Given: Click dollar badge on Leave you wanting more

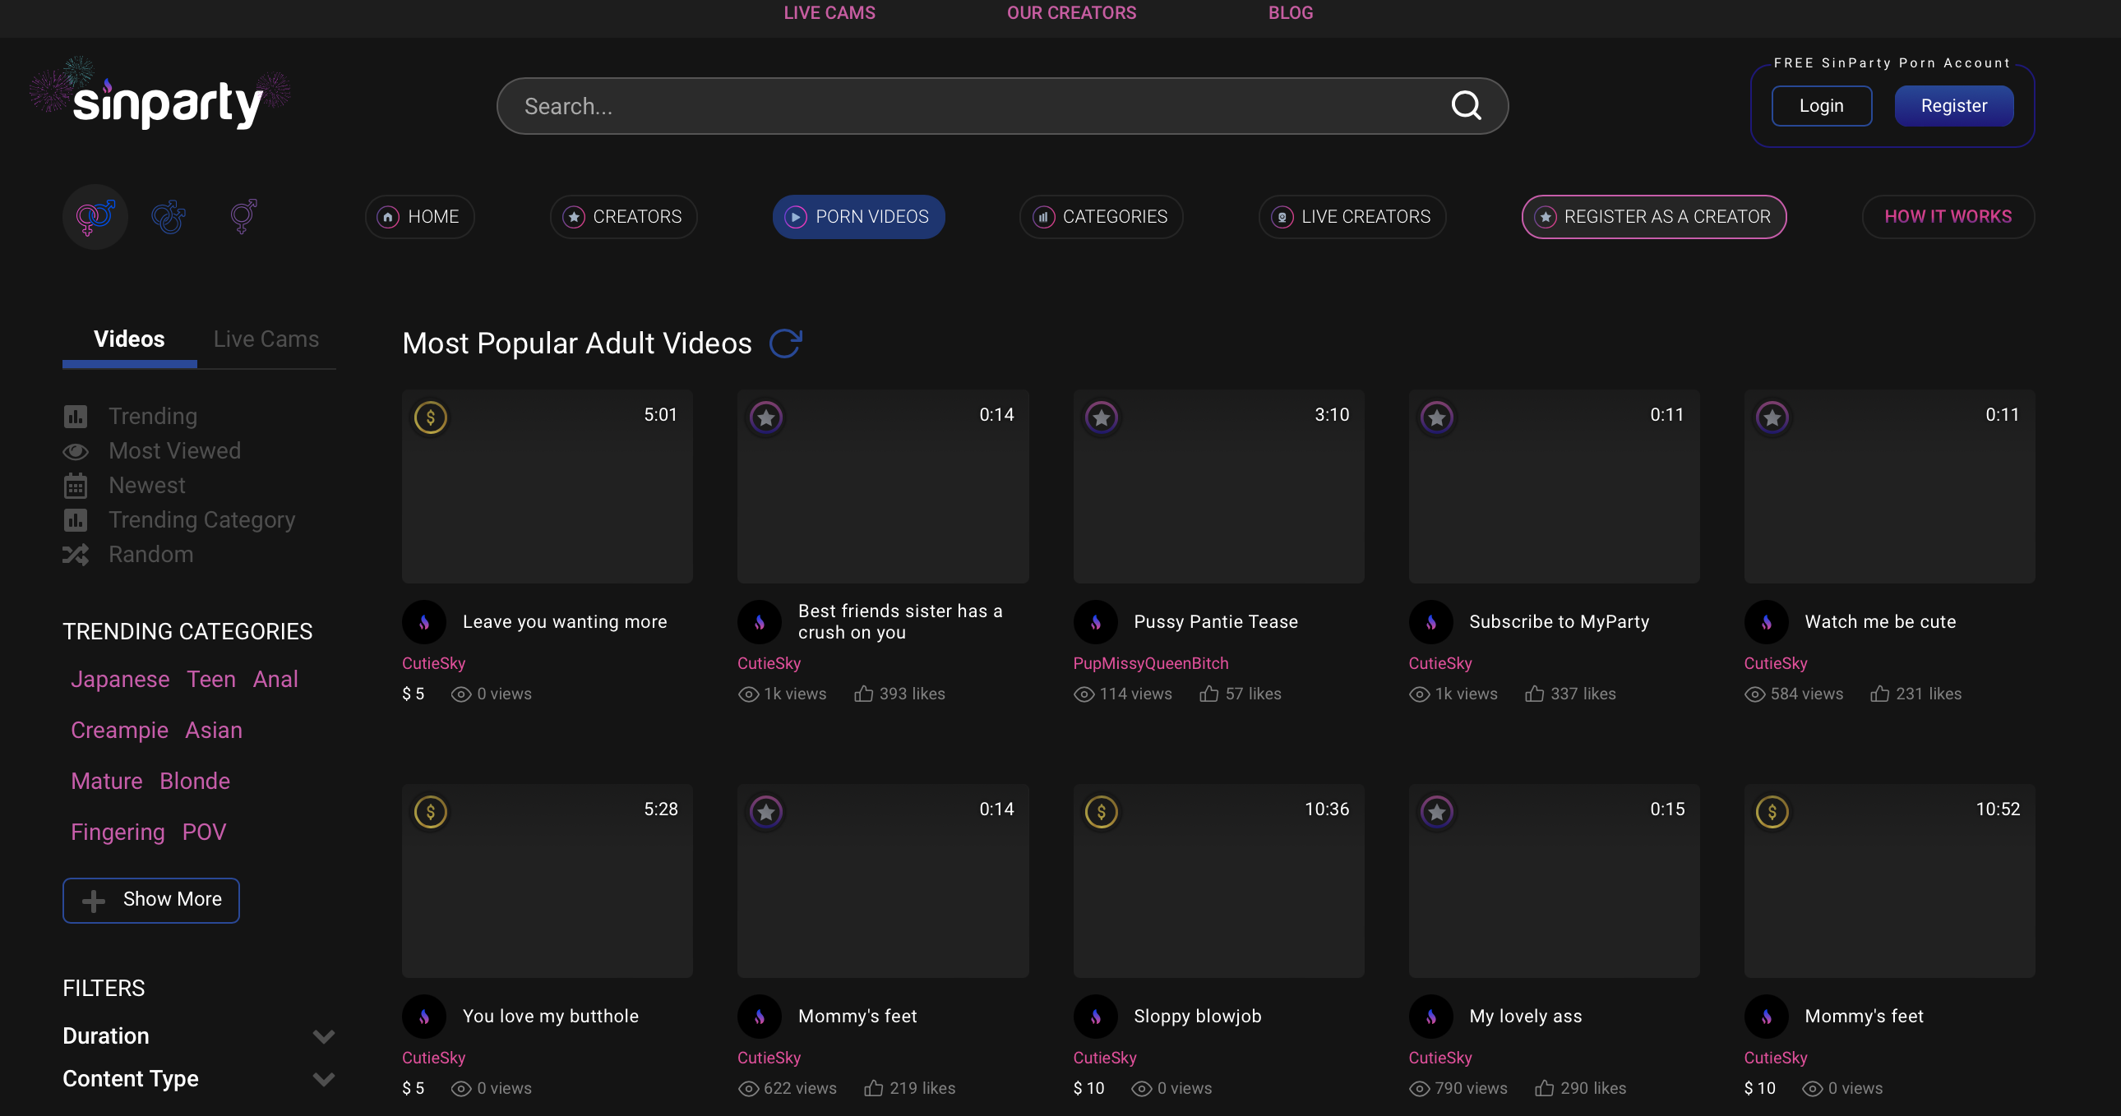Looking at the screenshot, I should [x=430, y=417].
